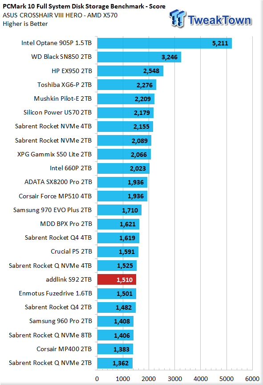Screen dimensions: 263x385
Task: Click the 3000 axis tick label
Action: pos(175,379)
